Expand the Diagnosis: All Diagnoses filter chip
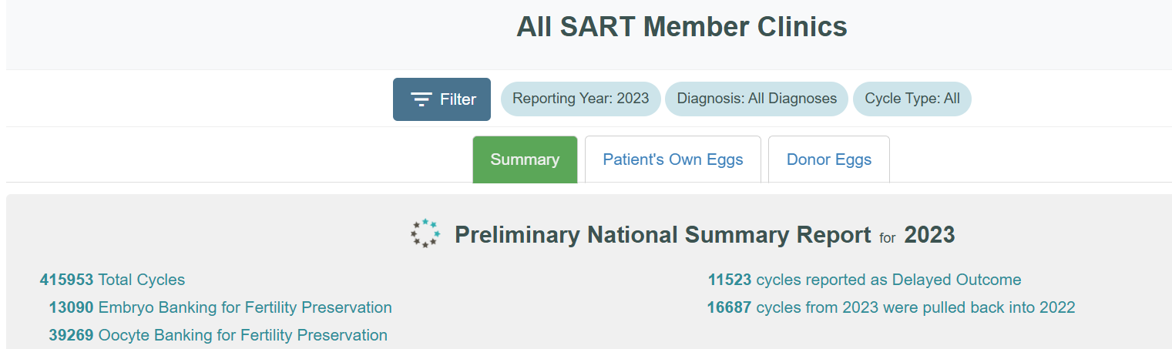 click(x=756, y=99)
